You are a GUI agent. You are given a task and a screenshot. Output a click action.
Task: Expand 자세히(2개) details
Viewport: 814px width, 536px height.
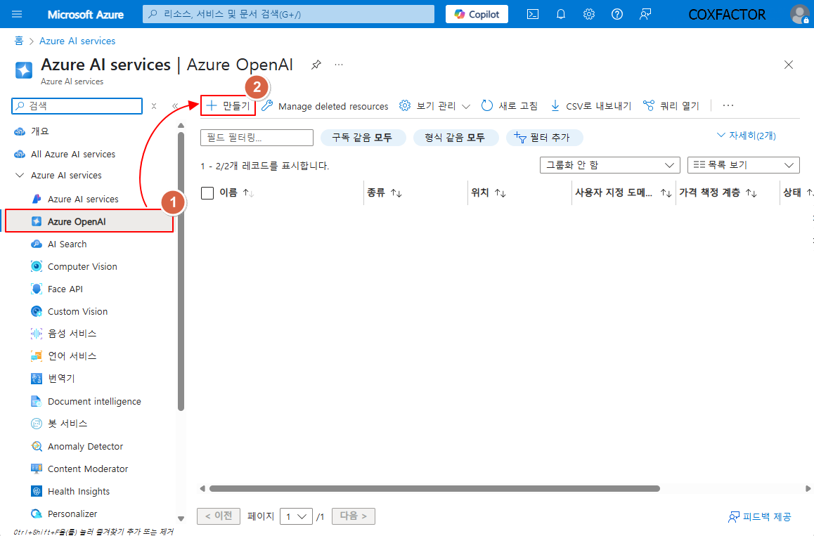click(747, 136)
